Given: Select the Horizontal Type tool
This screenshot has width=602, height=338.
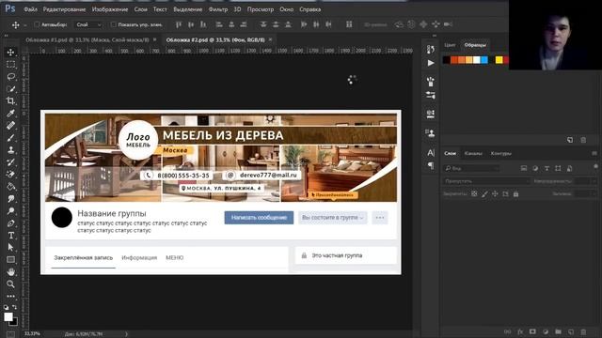Looking at the screenshot, I should point(10,236).
